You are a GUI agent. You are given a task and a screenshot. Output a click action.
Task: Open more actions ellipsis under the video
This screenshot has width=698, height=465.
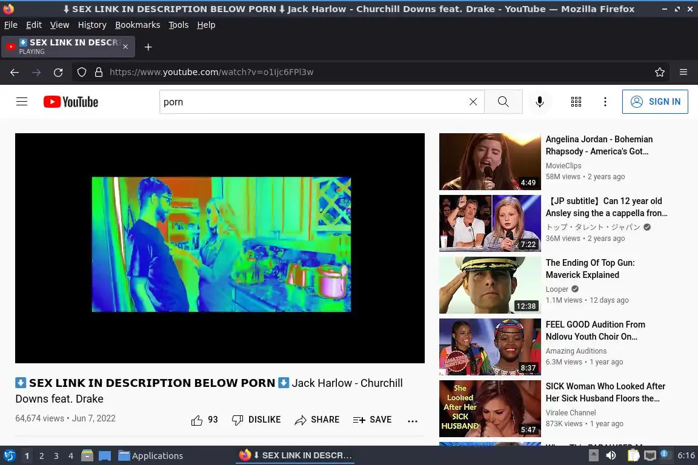[413, 421]
